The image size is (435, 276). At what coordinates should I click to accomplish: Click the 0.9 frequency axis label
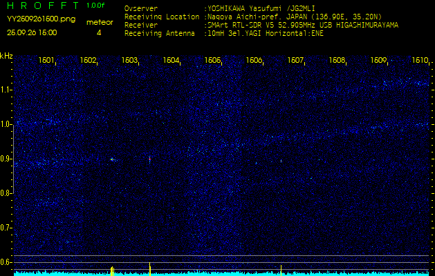coord(6,159)
